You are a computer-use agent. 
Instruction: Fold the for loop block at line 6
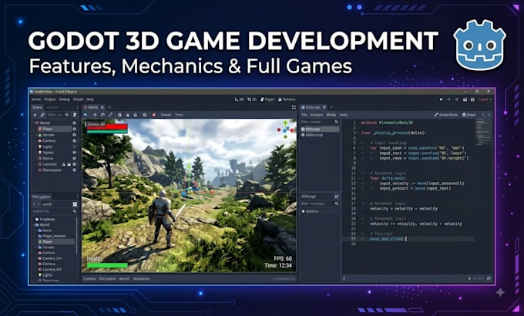pos(359,148)
